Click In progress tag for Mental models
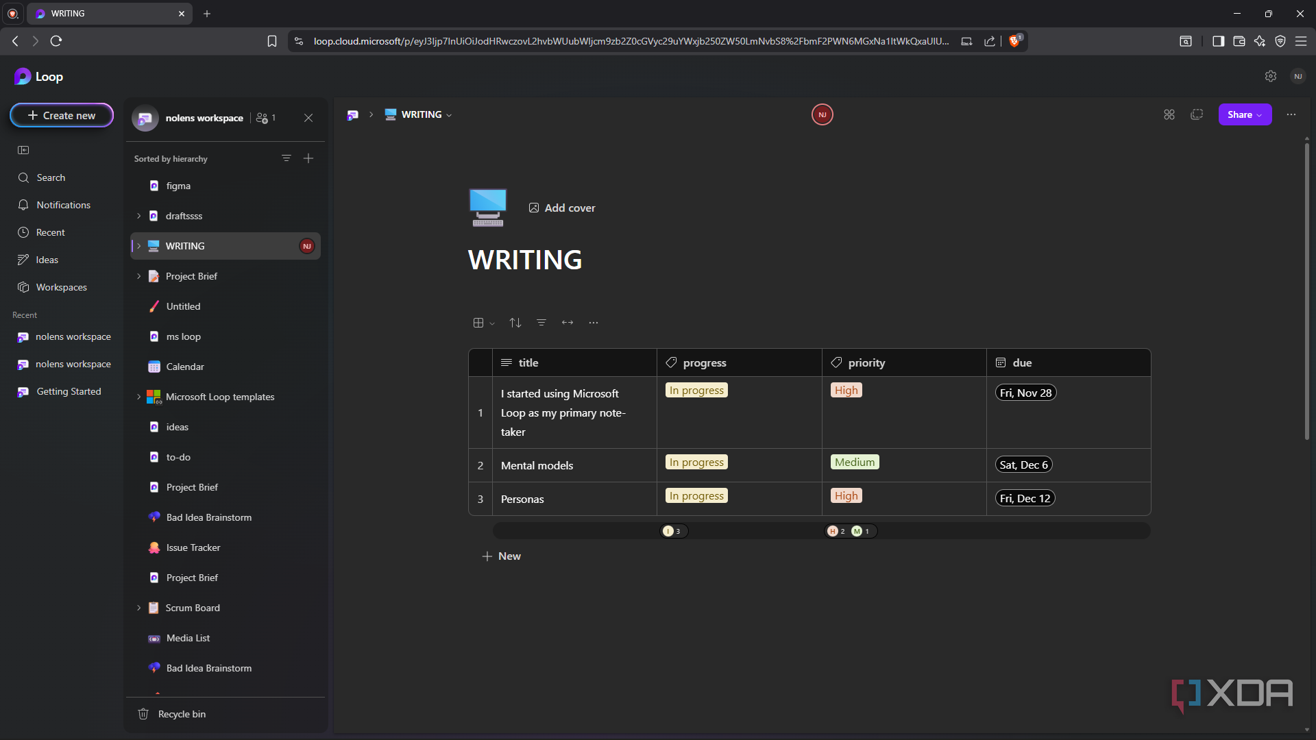Image resolution: width=1316 pixels, height=740 pixels. tap(696, 462)
